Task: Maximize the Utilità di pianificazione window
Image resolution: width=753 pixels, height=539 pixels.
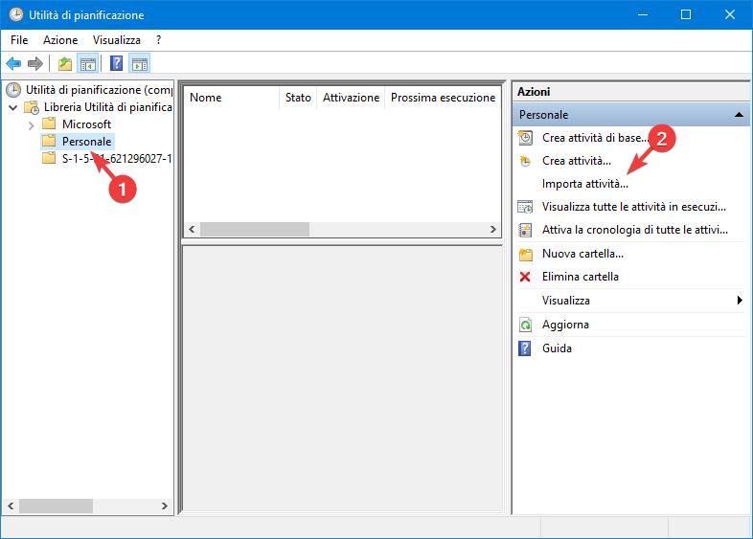Action: (x=686, y=14)
